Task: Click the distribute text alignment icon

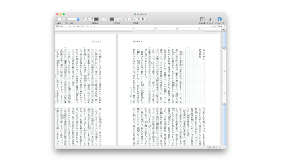Action: [102, 19]
